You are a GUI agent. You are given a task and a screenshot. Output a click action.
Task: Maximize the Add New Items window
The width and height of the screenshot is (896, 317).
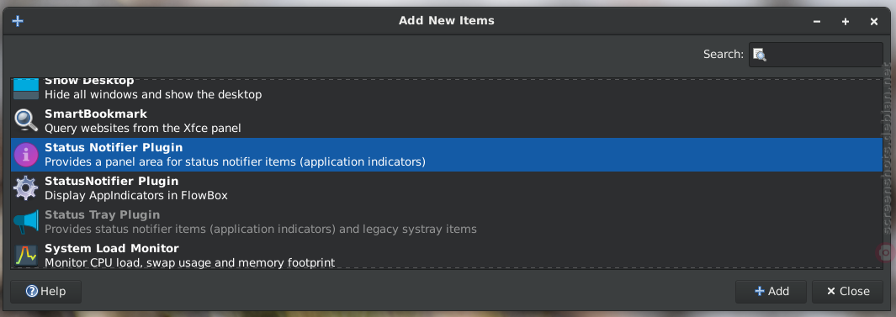pyautogui.click(x=846, y=22)
